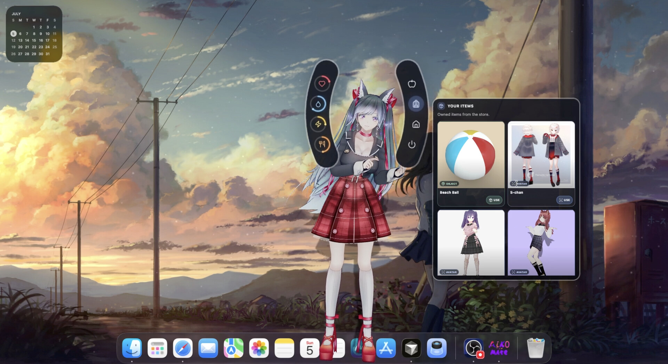The height and width of the screenshot is (364, 668).
Task: Open OBS Studio from the dock
Action: 474,348
